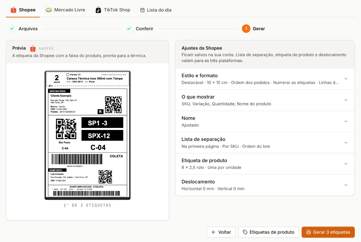
Task: Switch to the Mercado Livre tab
Action: click(x=65, y=10)
